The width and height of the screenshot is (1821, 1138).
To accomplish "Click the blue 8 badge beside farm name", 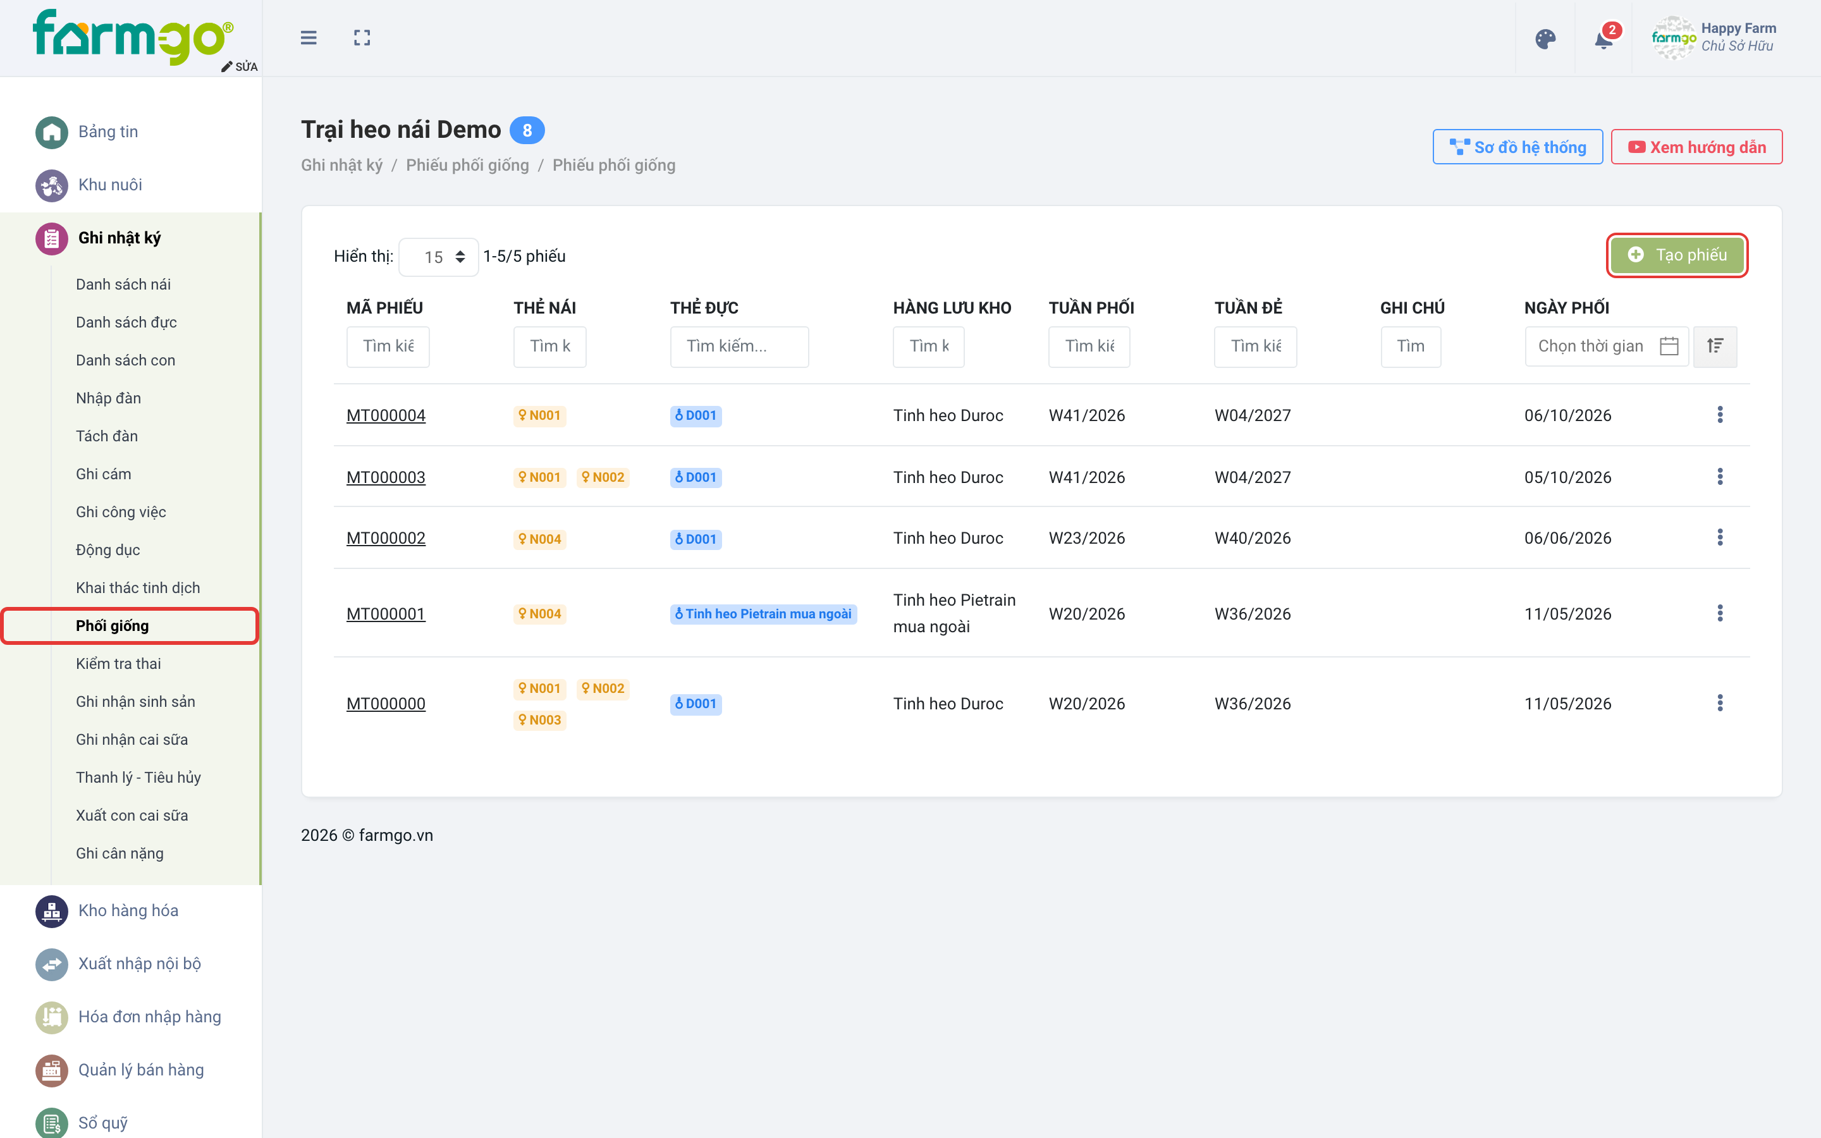I will (527, 130).
